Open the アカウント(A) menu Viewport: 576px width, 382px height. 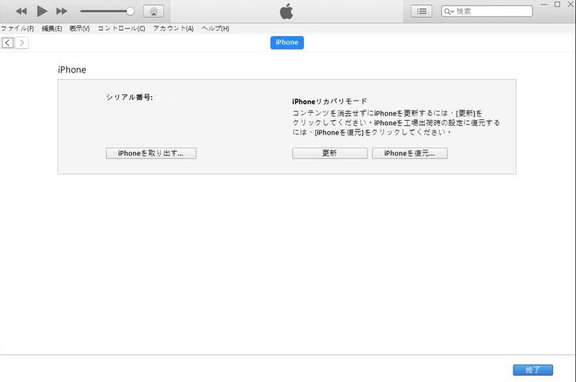pos(174,29)
